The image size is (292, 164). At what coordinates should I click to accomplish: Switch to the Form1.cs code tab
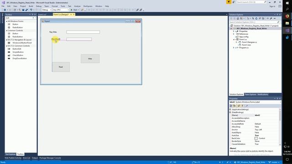pos(42,15)
